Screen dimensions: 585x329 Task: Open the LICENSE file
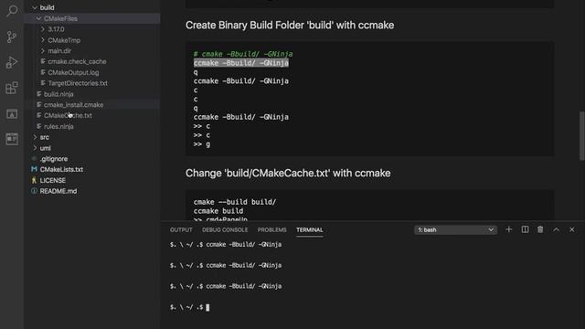tap(53, 180)
